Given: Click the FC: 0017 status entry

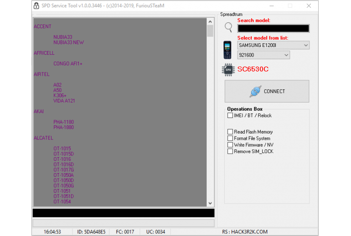Looking at the screenshot, I should [x=125, y=232].
